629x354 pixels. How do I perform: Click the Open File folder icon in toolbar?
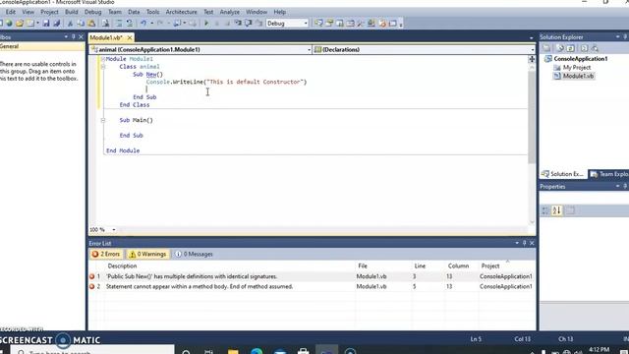(20, 24)
